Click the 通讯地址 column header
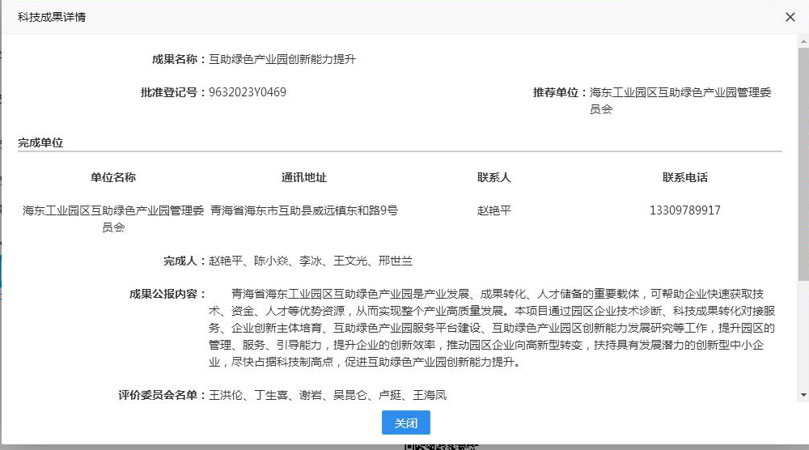The width and height of the screenshot is (809, 450). tap(304, 177)
